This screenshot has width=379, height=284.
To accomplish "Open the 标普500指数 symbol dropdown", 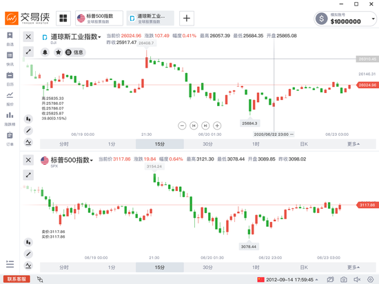I will click(72, 160).
